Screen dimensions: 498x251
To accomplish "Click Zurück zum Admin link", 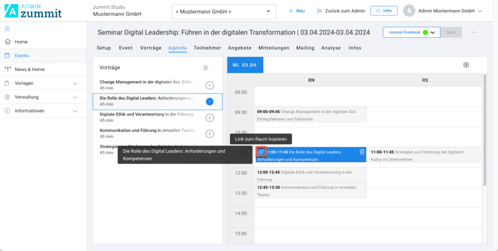I will [x=340, y=11].
